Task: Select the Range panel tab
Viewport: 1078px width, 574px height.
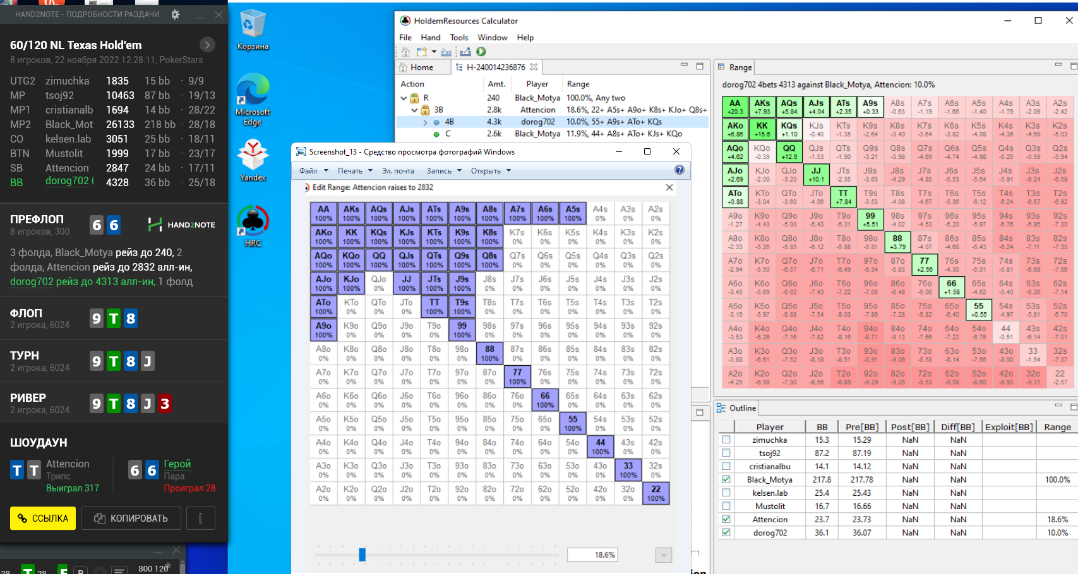Action: [734, 67]
